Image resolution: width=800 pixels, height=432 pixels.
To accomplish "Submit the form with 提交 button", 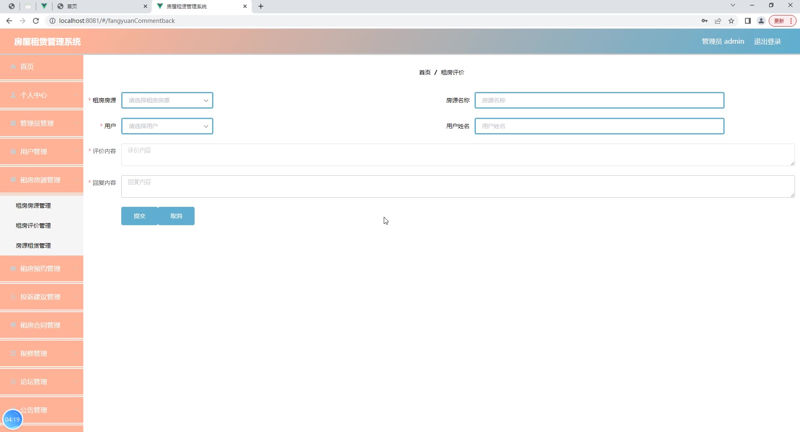I will tap(140, 216).
